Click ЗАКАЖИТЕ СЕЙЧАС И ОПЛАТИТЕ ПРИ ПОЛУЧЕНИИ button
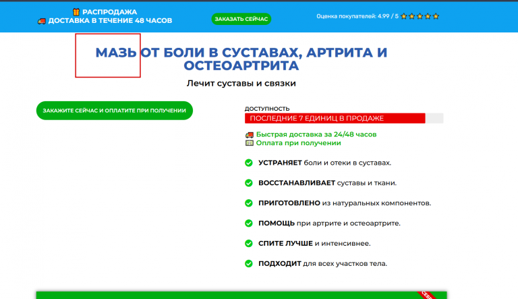This screenshot has height=299, width=518. coord(114,111)
